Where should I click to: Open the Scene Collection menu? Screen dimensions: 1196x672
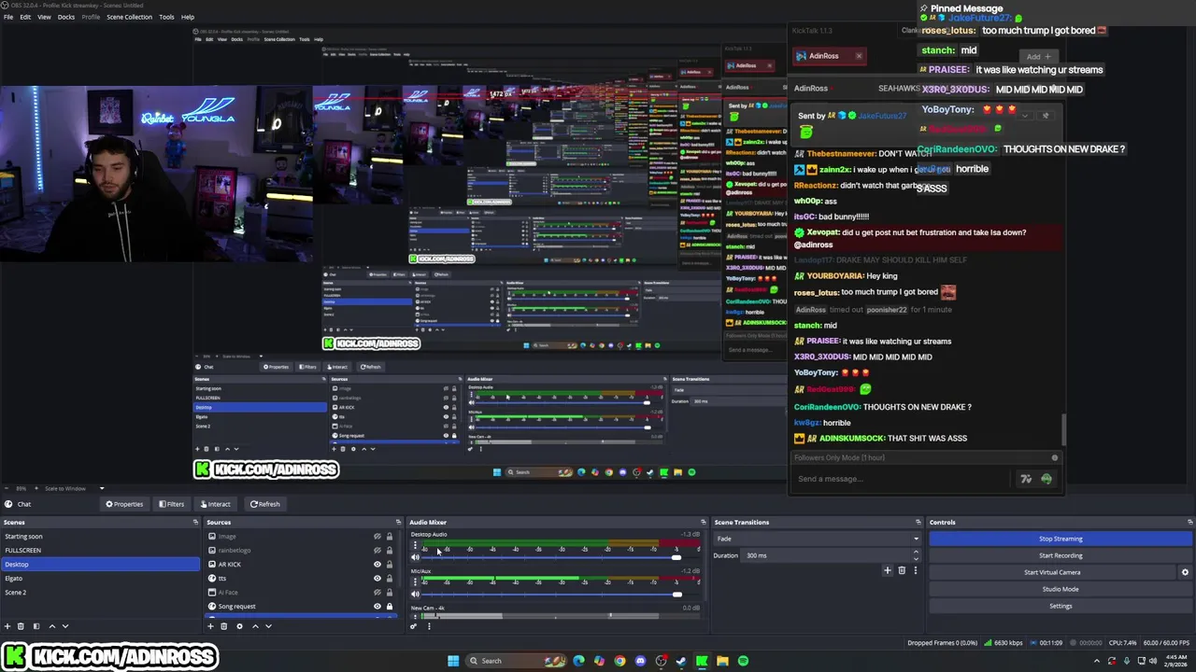pos(129,17)
